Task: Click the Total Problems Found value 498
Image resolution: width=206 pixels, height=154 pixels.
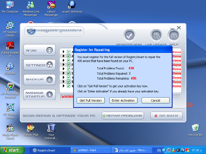Action: click(131, 68)
